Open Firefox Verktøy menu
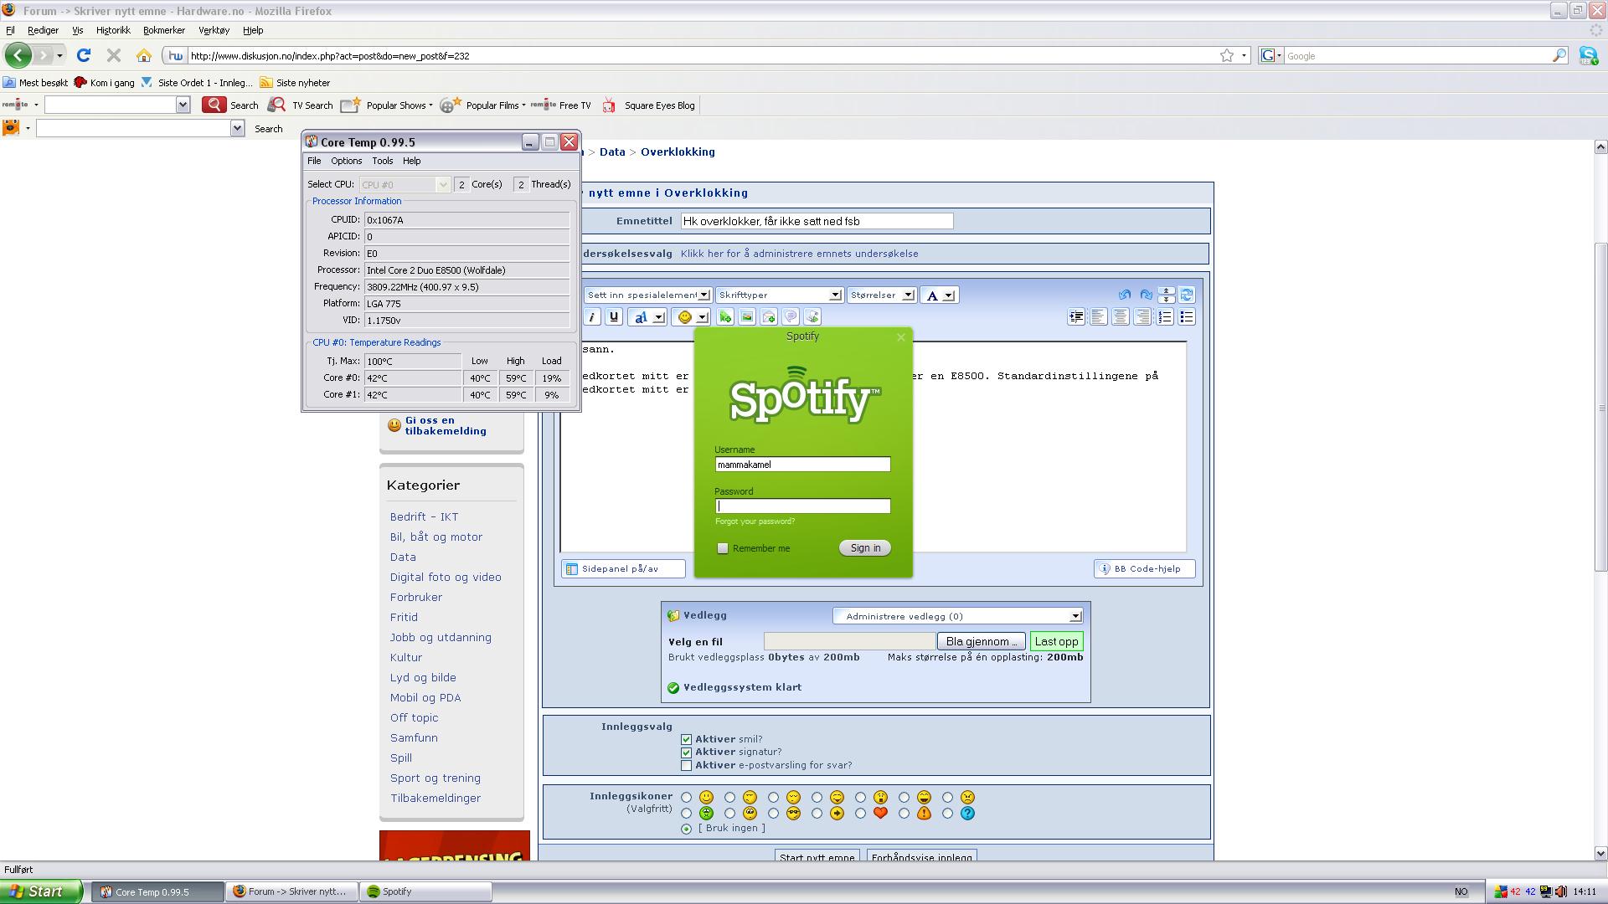 pos(214,30)
